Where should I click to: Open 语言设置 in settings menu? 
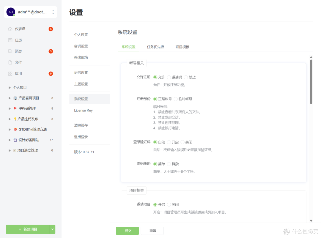pos(81,72)
